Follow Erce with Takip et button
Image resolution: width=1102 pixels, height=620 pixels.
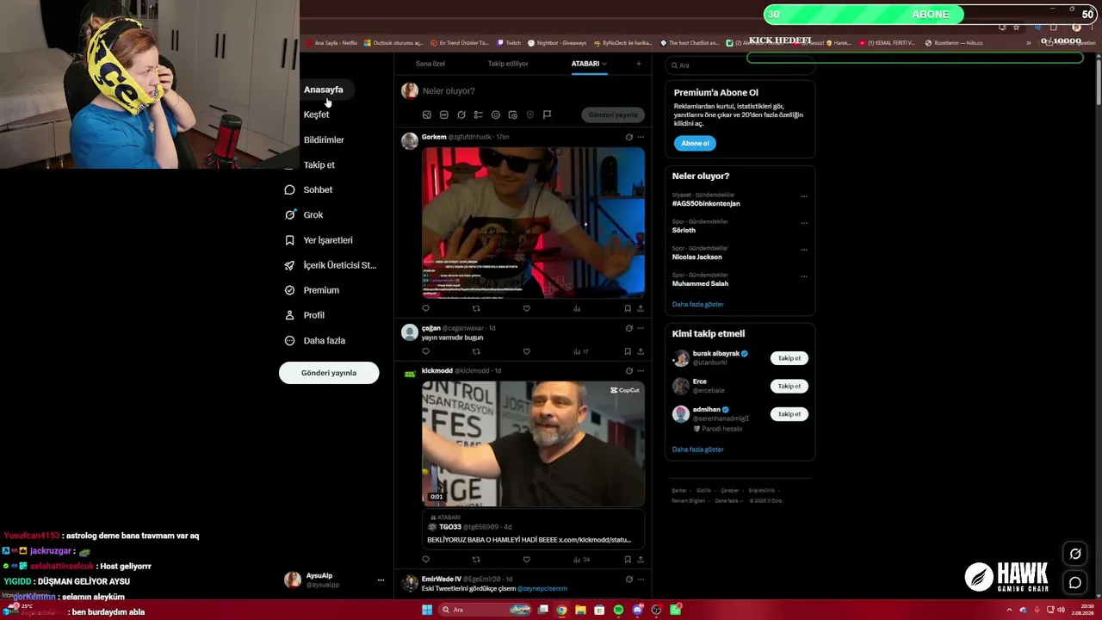click(789, 386)
